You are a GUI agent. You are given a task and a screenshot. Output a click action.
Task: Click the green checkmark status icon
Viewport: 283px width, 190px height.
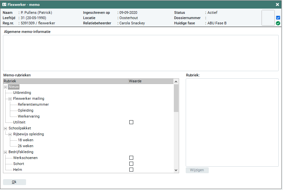(x=278, y=23)
